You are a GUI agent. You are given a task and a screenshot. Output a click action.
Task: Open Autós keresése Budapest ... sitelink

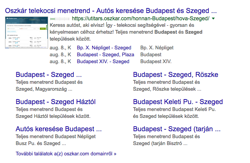58,129
